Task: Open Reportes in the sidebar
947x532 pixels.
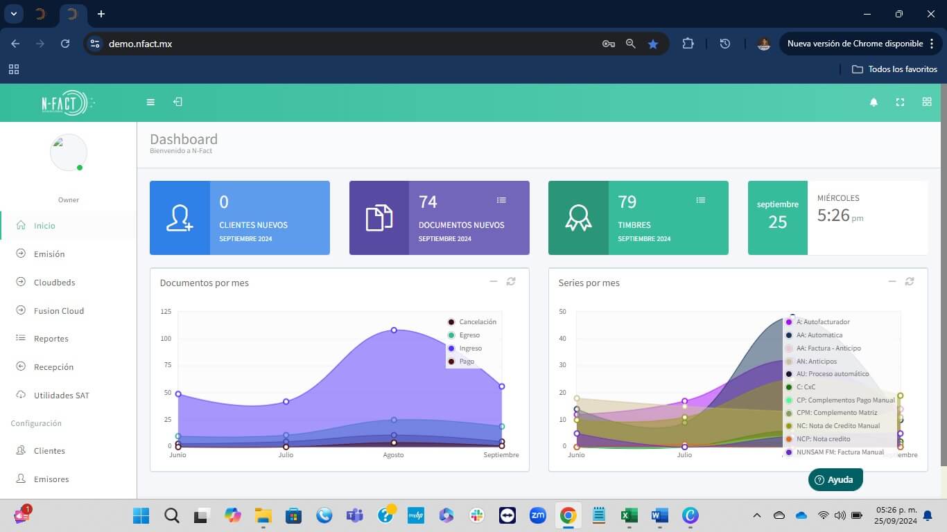Action: tap(51, 339)
